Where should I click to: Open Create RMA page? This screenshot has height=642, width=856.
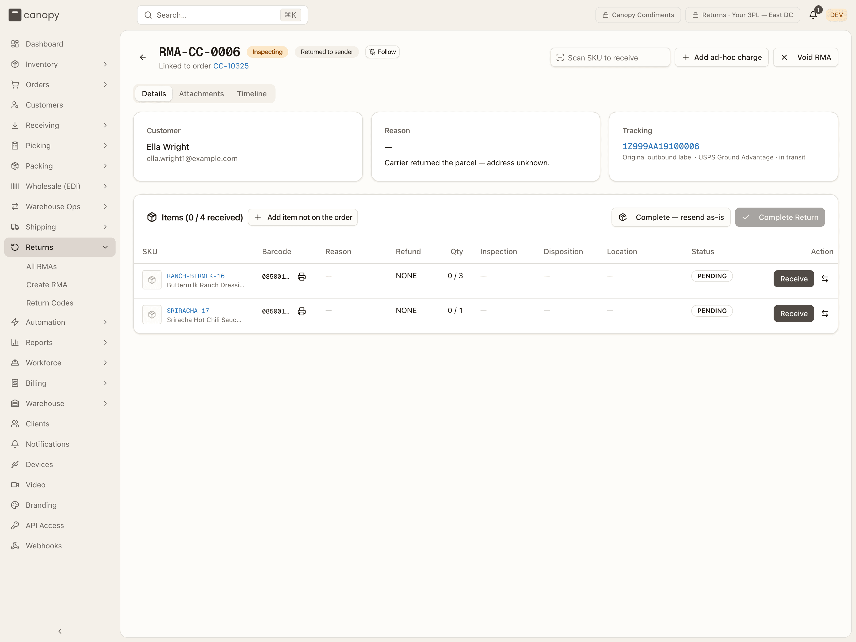point(47,285)
